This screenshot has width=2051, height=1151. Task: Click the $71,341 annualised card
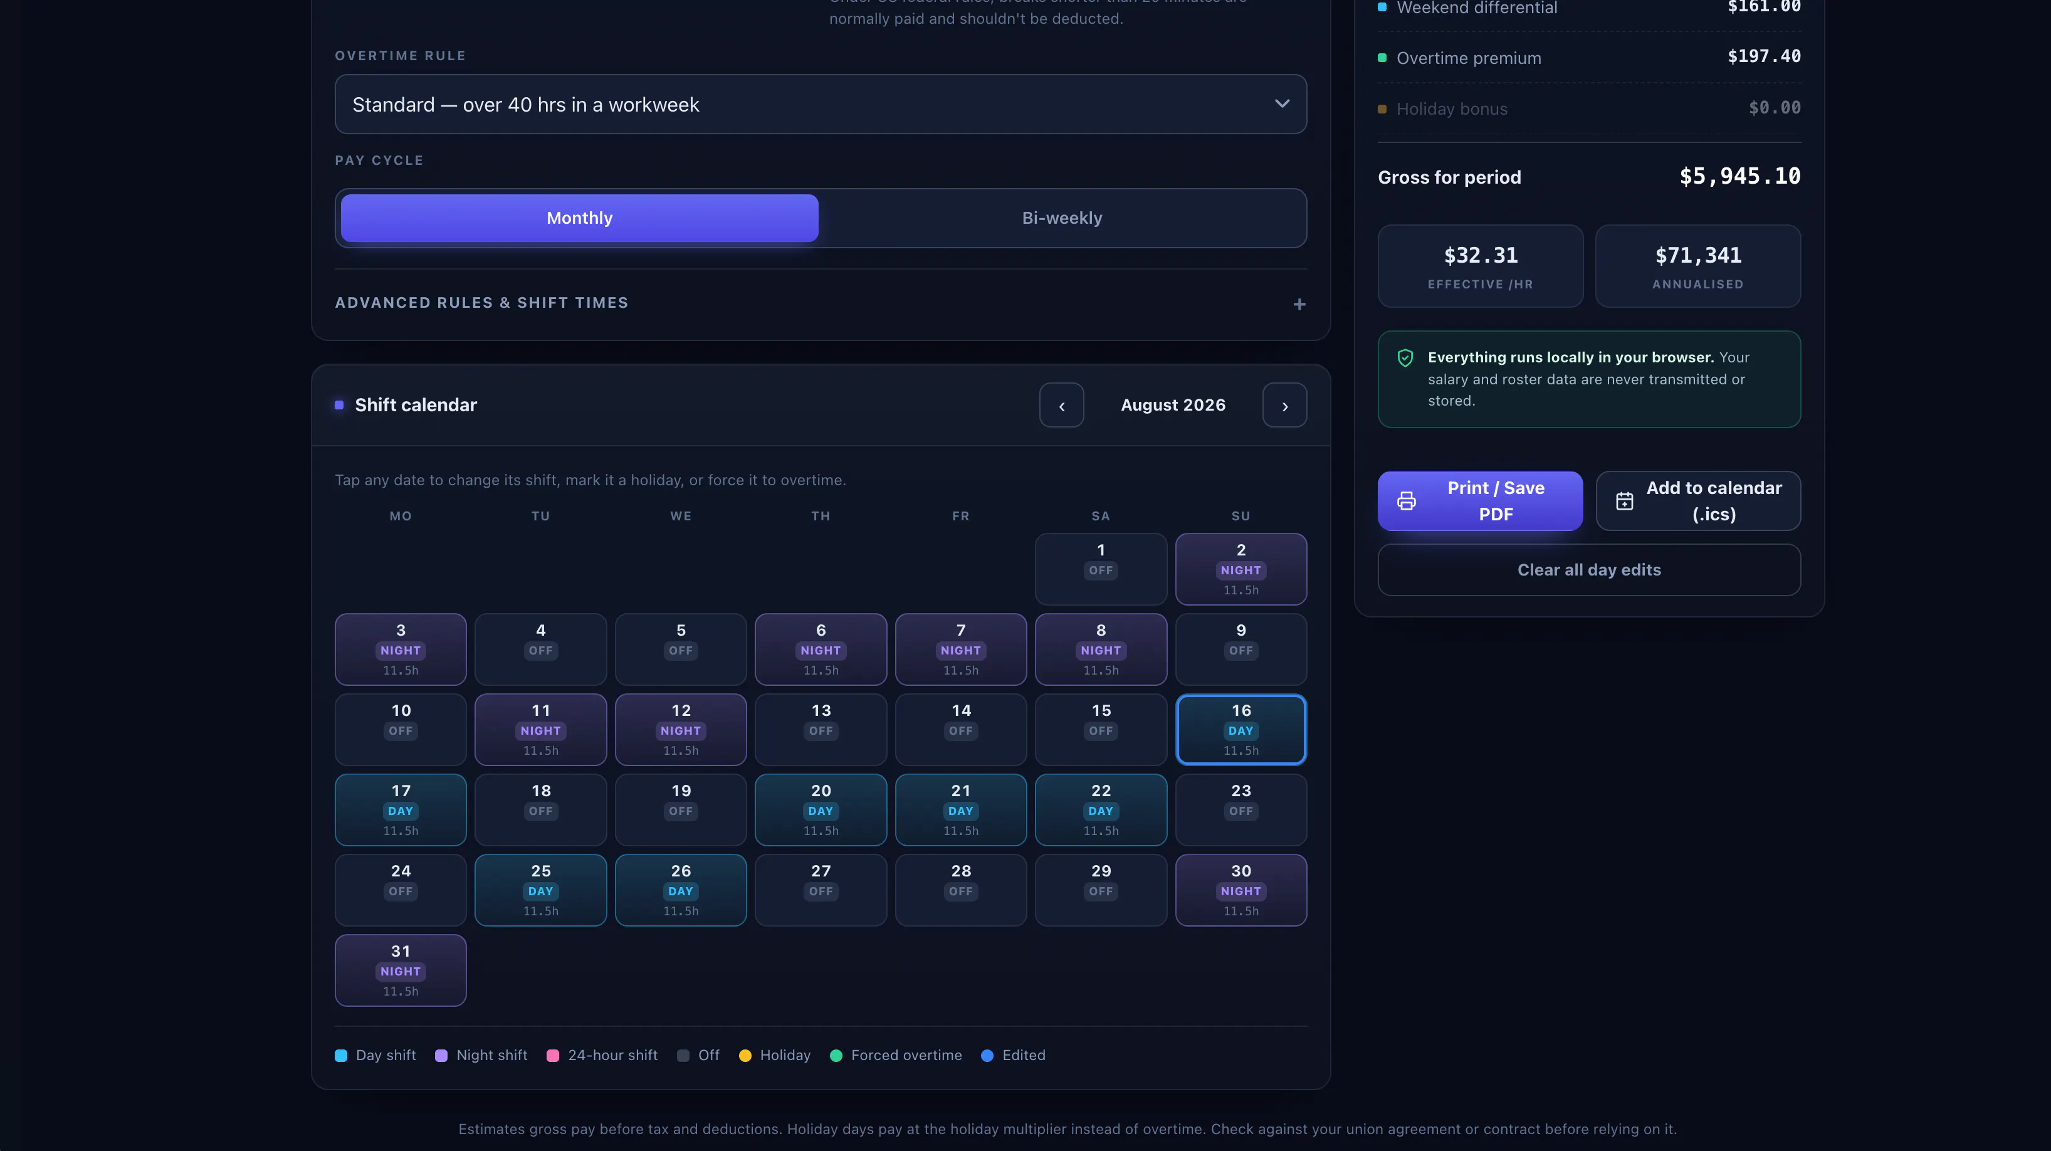click(x=1697, y=266)
